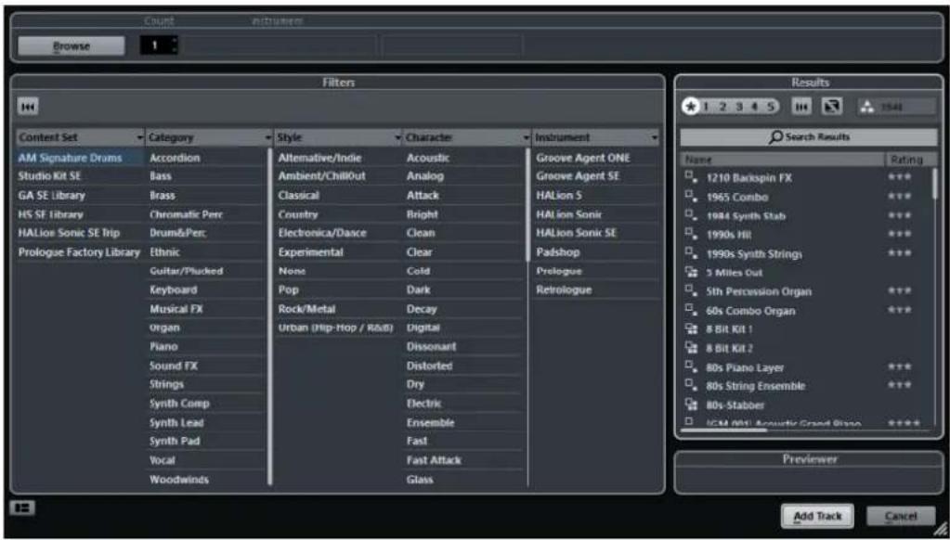Click the preset icon beside 5th Percussion Organ
This screenshot has height=540, width=950.
[x=691, y=290]
